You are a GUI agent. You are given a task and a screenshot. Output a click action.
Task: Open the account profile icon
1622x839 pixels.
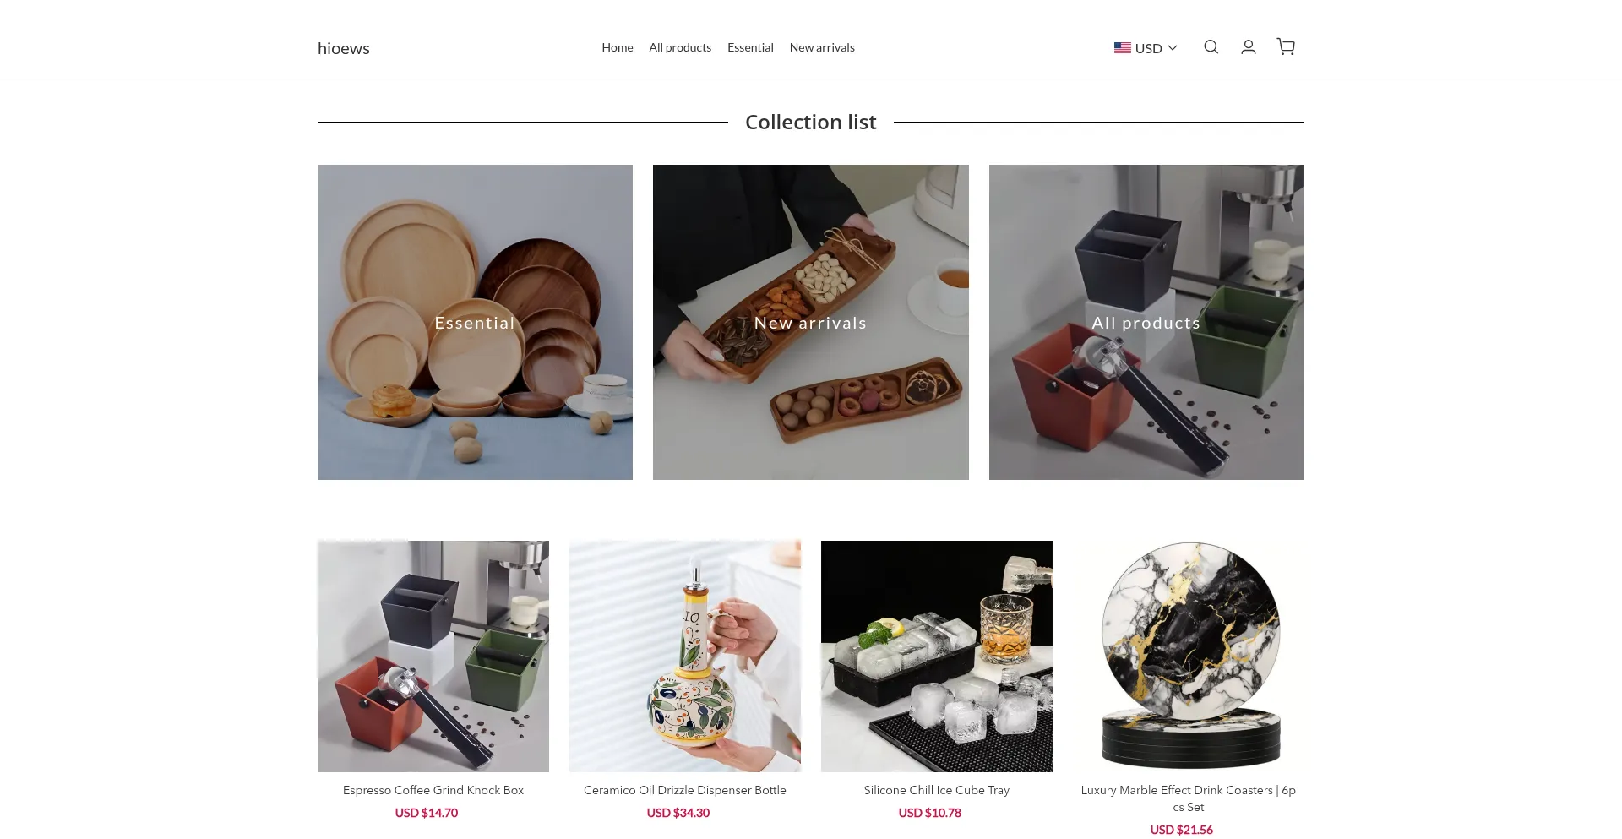click(x=1248, y=47)
